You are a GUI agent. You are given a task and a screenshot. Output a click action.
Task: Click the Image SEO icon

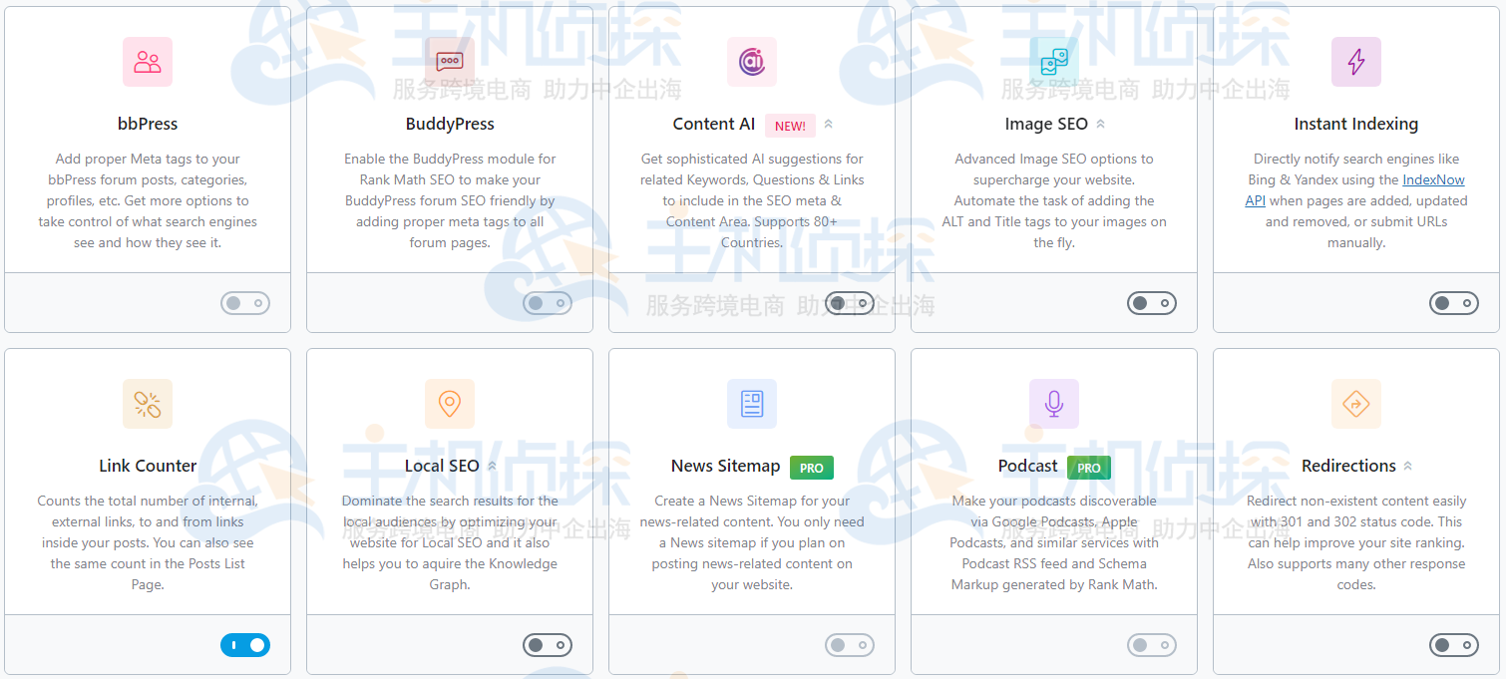coord(1054,62)
